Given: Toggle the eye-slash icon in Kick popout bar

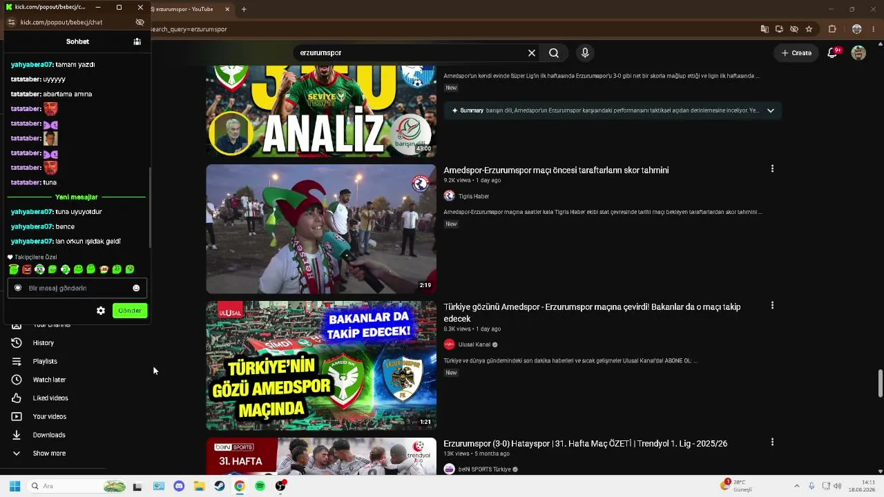Looking at the screenshot, I should click(x=140, y=22).
